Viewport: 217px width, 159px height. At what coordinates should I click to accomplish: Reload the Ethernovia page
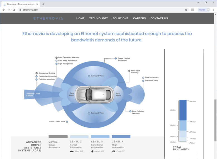14,10
